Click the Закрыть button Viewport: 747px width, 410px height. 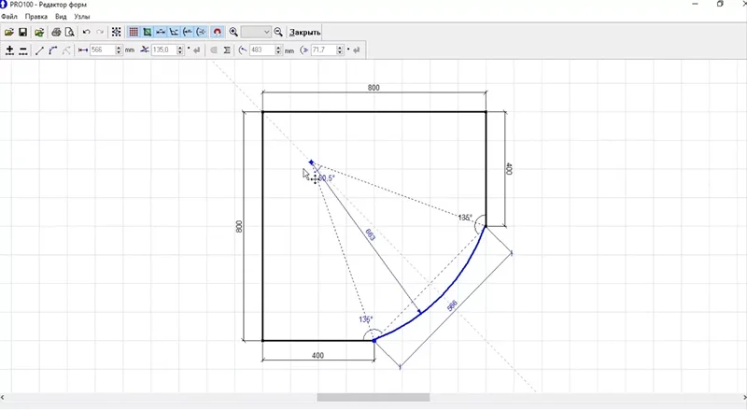305,32
